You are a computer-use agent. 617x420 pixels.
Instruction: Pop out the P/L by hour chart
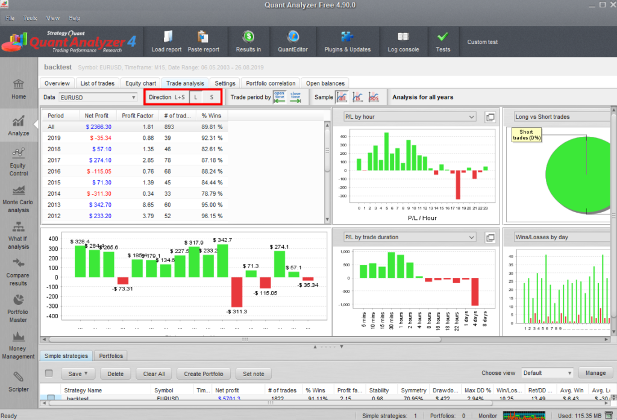pyautogui.click(x=490, y=117)
